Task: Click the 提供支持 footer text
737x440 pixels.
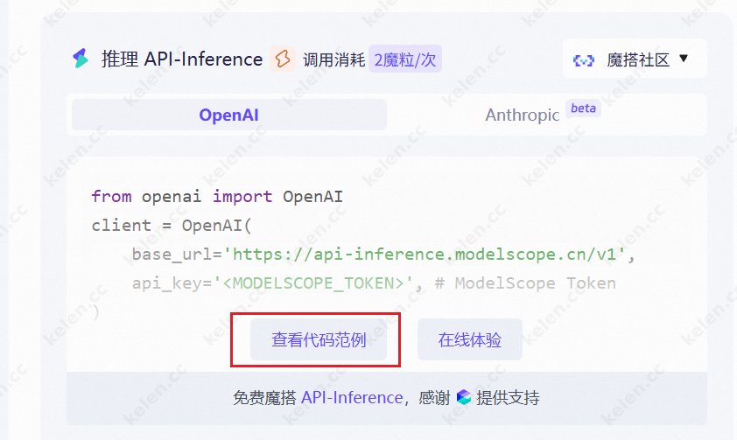Action: point(508,398)
